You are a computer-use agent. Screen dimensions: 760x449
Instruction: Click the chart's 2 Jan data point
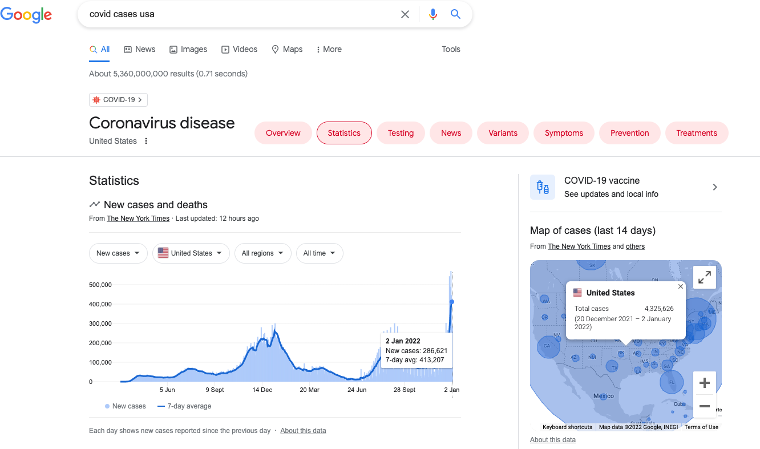click(x=452, y=301)
